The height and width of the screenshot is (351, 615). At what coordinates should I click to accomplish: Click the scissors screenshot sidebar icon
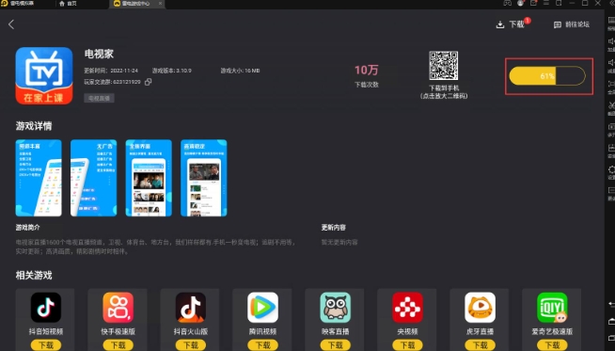pos(611,105)
